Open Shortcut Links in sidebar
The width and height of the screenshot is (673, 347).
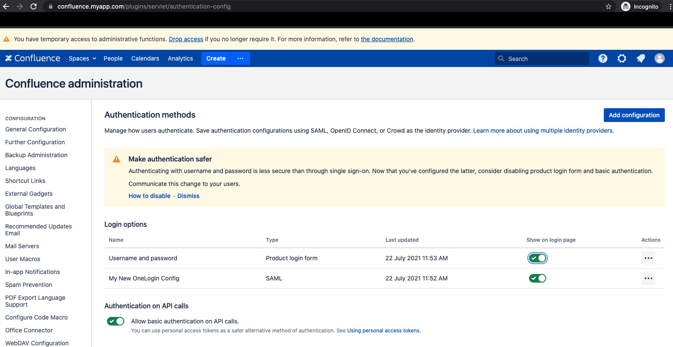tap(25, 181)
